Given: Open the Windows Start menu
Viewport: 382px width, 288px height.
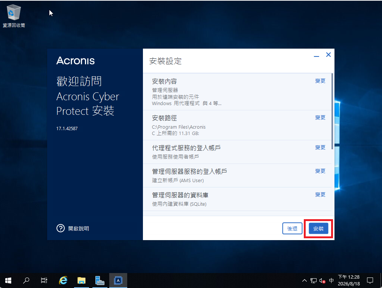Looking at the screenshot, I should [x=8, y=281].
